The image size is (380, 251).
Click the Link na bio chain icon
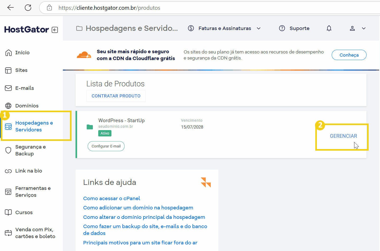(x=8, y=171)
